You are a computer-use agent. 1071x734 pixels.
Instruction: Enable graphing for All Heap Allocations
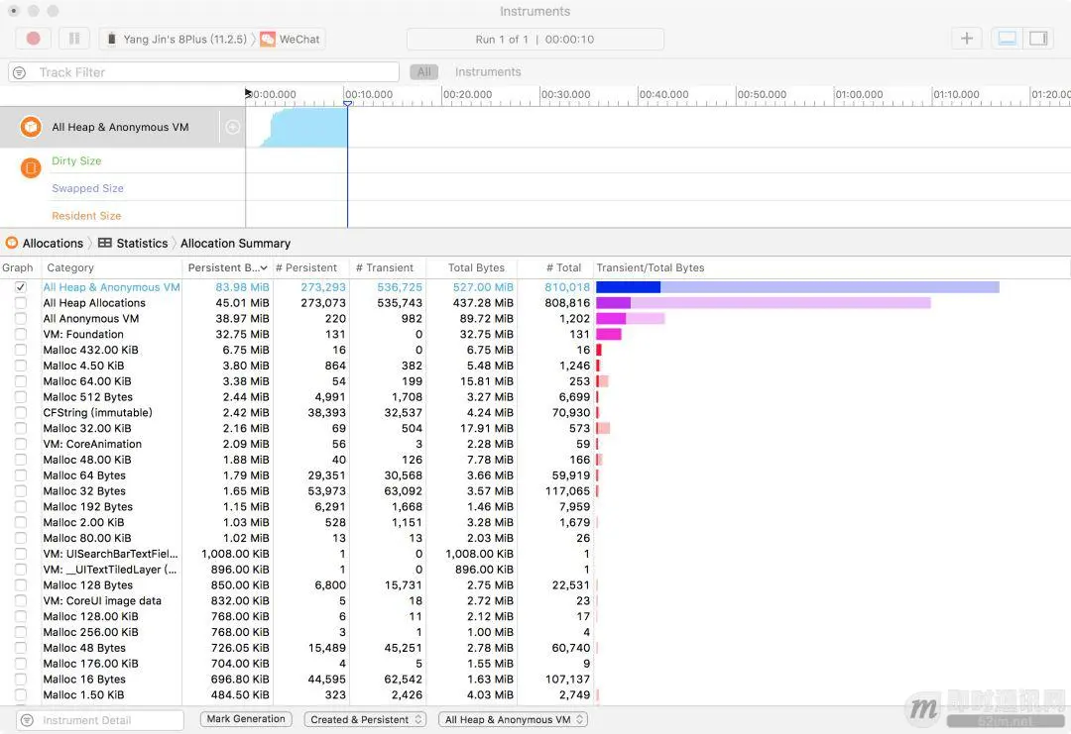(21, 303)
